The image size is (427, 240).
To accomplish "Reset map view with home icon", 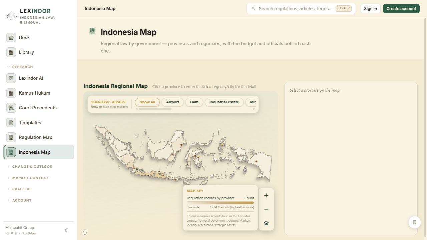I will point(266,223).
